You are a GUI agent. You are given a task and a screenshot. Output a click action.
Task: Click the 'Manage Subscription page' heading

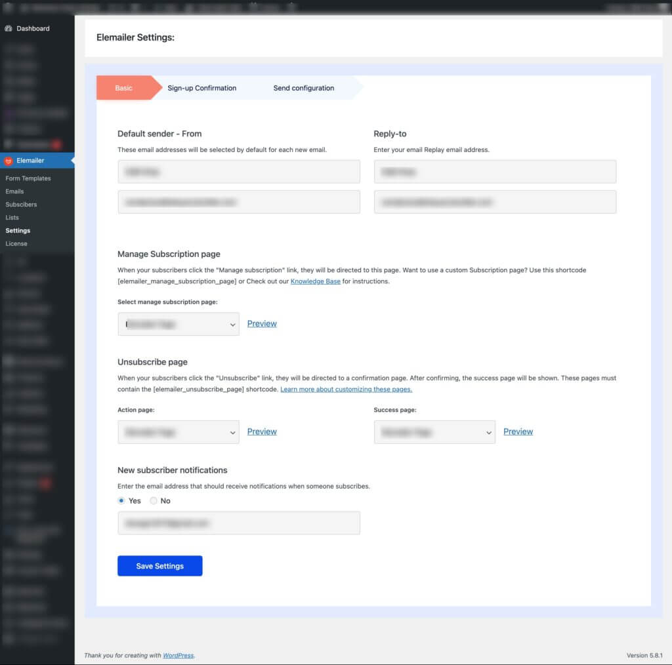(x=169, y=254)
